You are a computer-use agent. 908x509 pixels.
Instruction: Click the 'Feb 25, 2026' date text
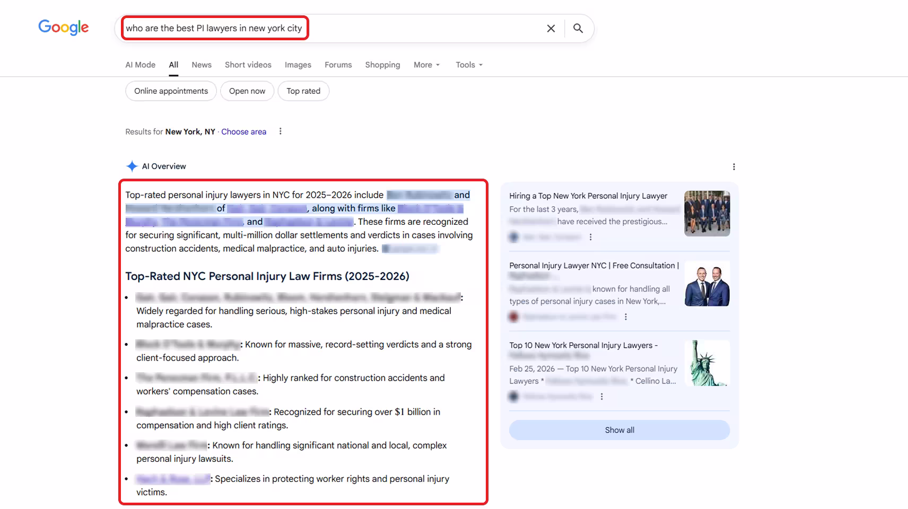(532, 368)
